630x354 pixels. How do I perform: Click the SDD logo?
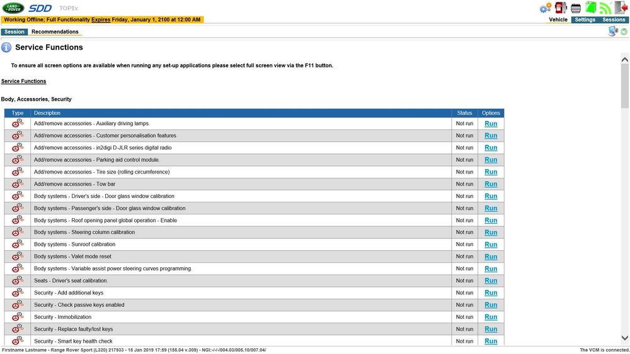40,8
